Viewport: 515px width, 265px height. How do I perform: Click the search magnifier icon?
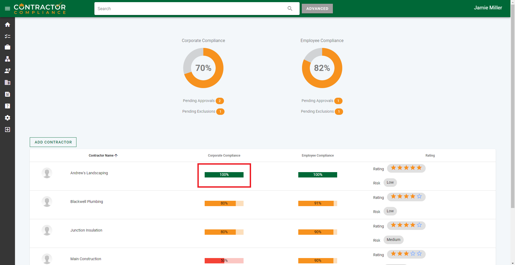click(290, 9)
